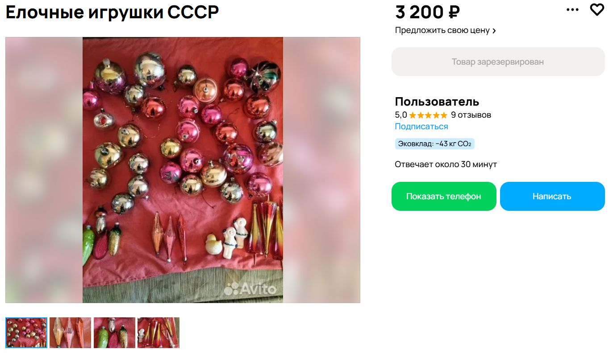Select first thumbnail with ball ornaments

26,332
